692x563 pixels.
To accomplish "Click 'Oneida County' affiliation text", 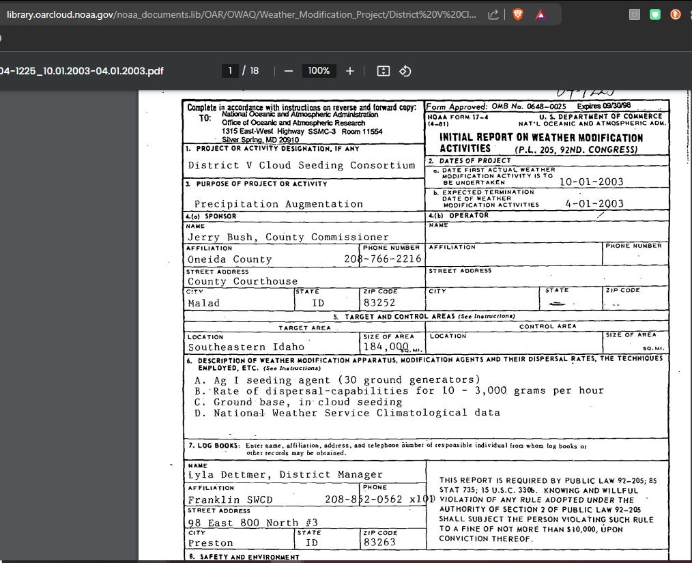I will point(229,259).
